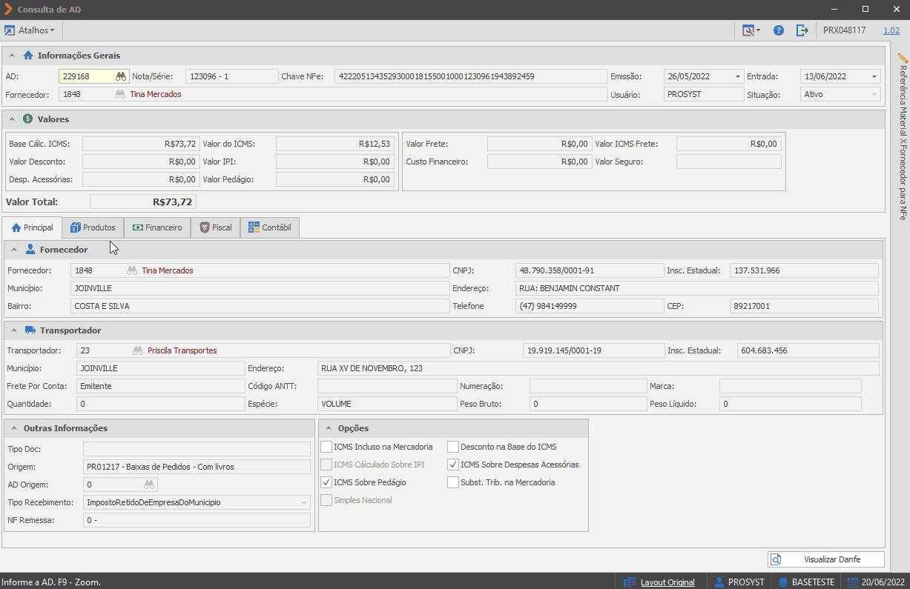Switch to the Produtos tab
Viewport: 910px width, 589px height.
coord(93,227)
